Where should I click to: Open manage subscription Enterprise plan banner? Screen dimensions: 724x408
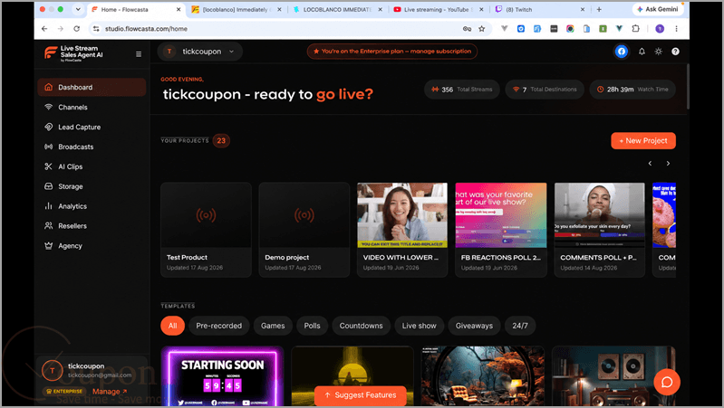tap(392, 52)
